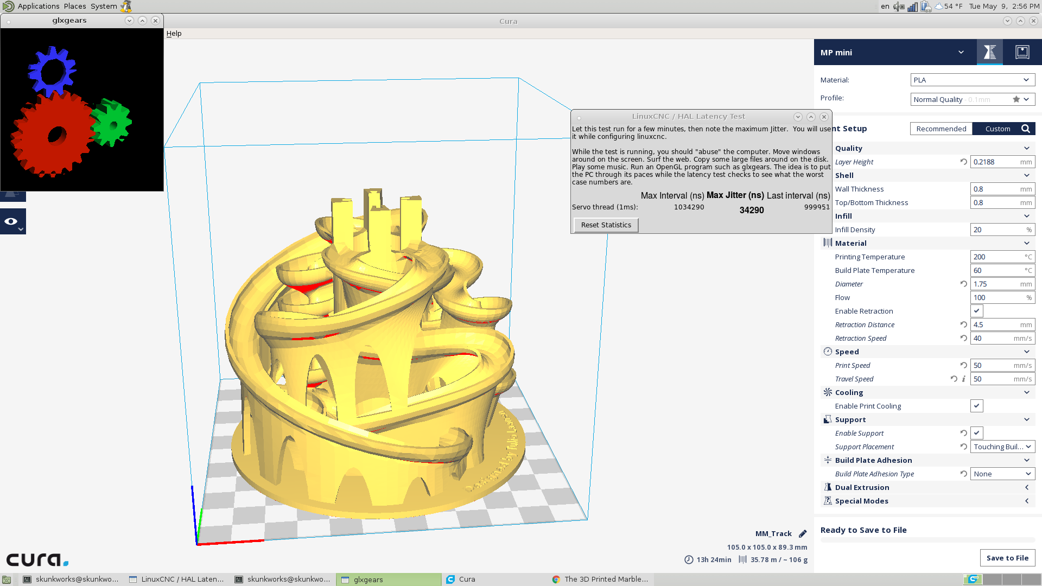
Task: Click the Build Plate Adhesion category icon
Action: (x=828, y=460)
